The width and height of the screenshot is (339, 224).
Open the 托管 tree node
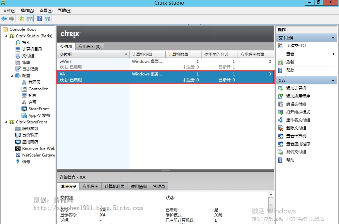tap(32, 95)
